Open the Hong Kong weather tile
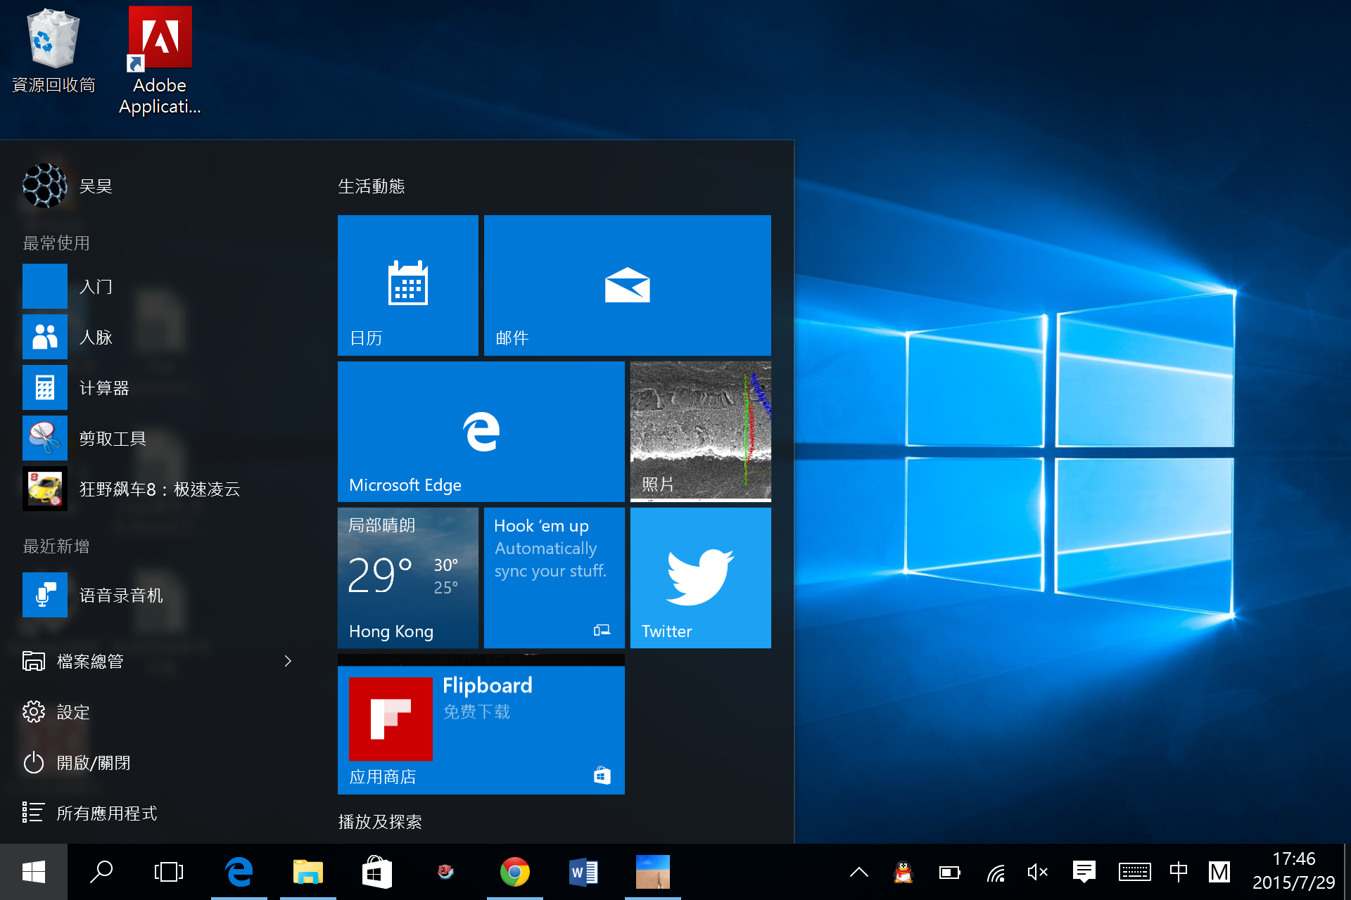 [x=408, y=578]
